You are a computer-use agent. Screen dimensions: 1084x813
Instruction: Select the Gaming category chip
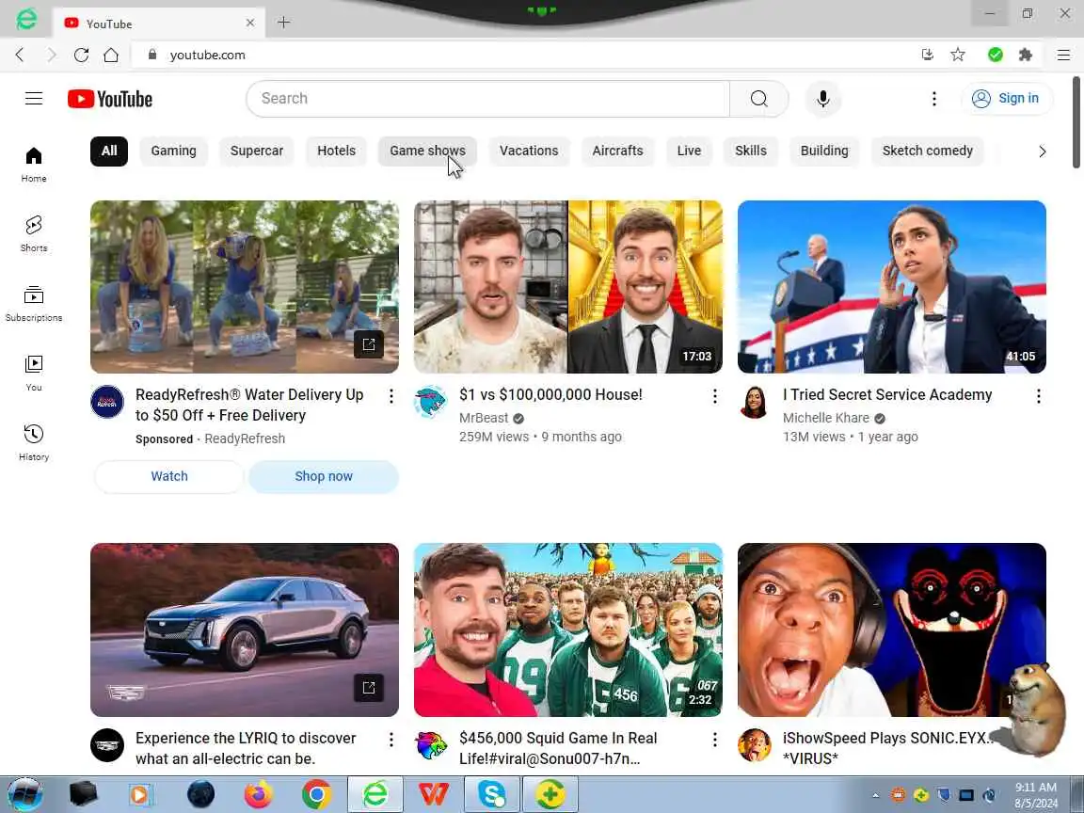(x=173, y=151)
